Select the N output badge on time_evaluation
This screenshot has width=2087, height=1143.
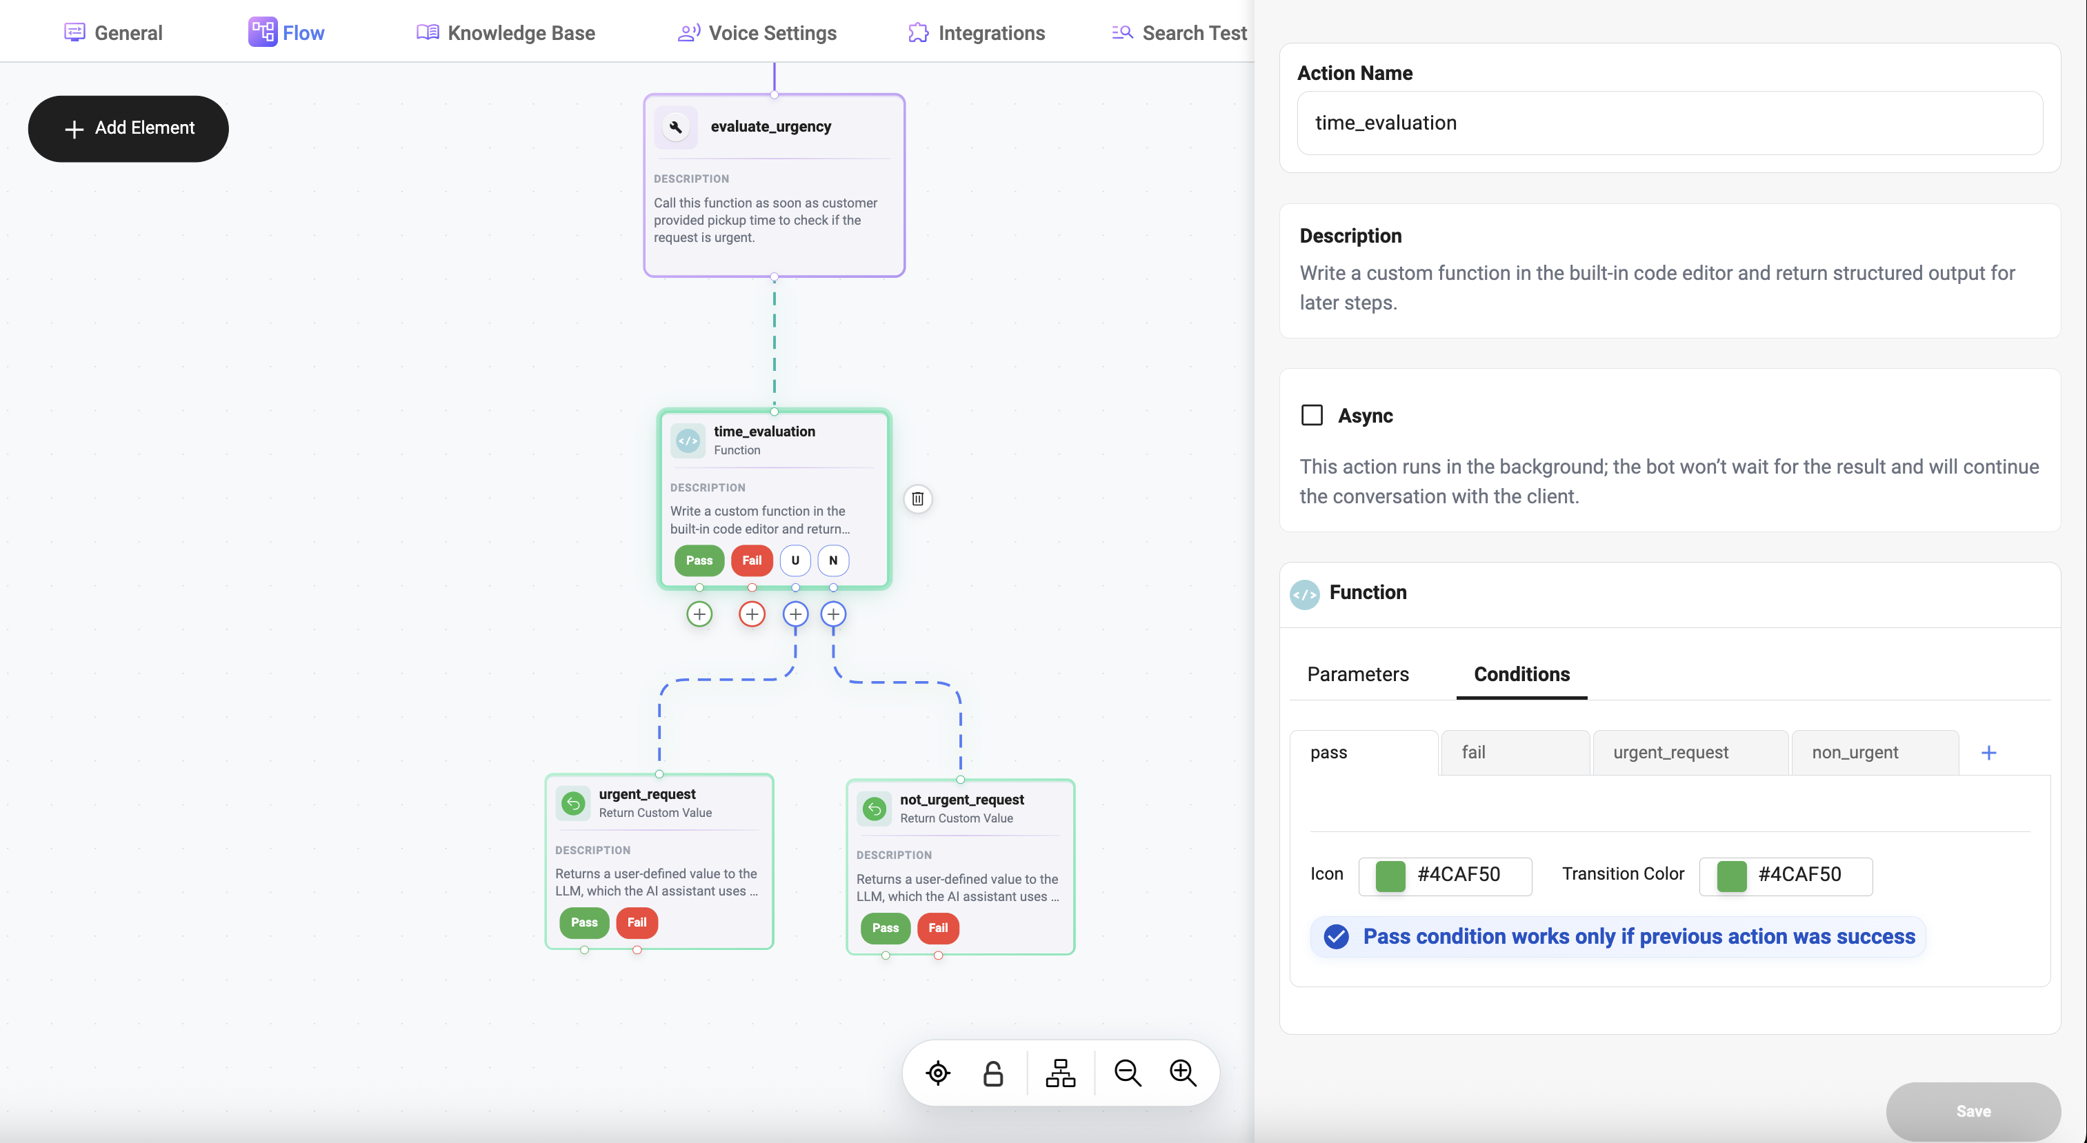click(x=833, y=560)
